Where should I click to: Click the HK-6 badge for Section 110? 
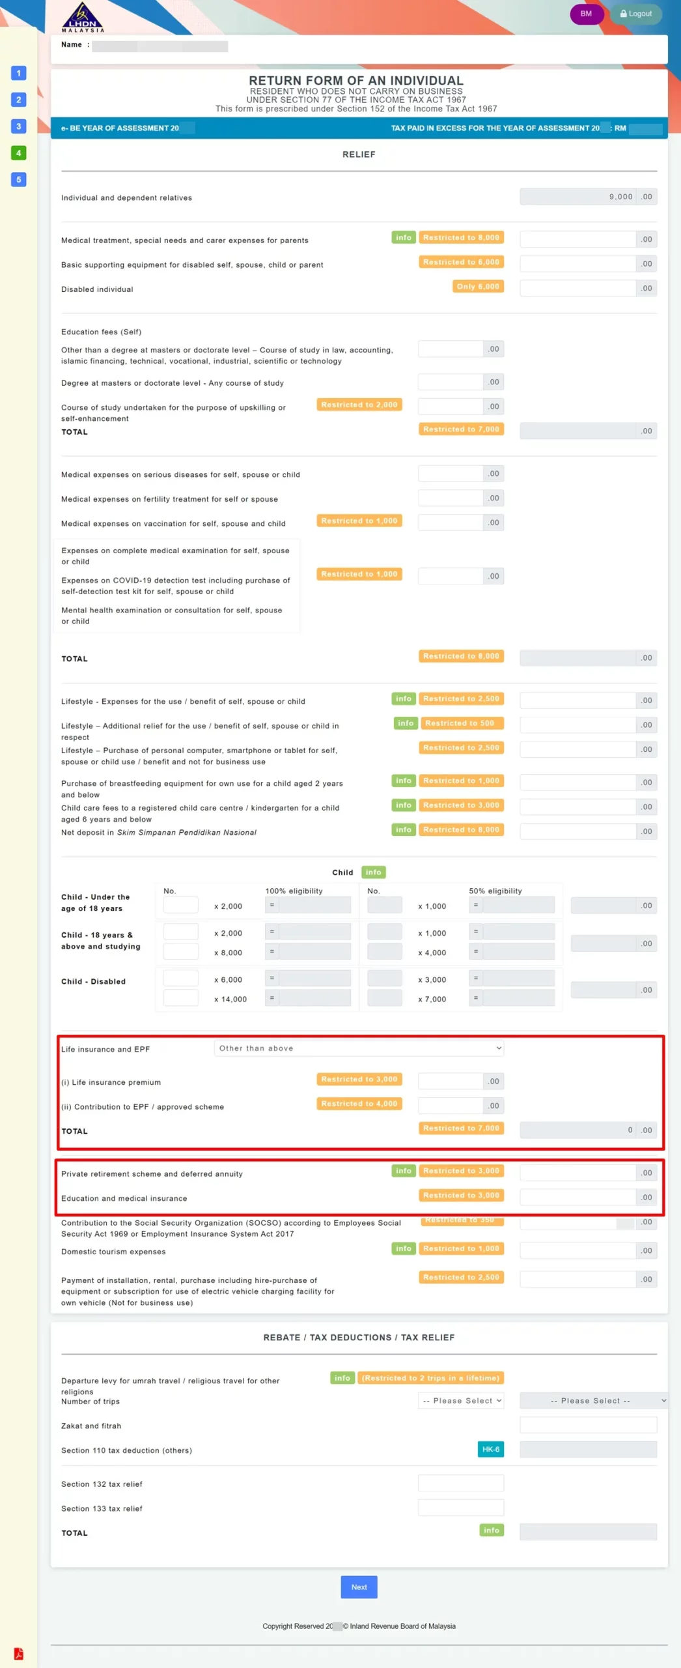pyautogui.click(x=490, y=1449)
